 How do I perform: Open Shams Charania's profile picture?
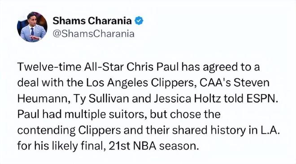(32, 27)
